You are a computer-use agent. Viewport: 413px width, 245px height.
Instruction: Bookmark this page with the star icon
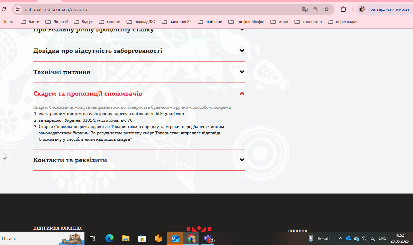point(327,9)
